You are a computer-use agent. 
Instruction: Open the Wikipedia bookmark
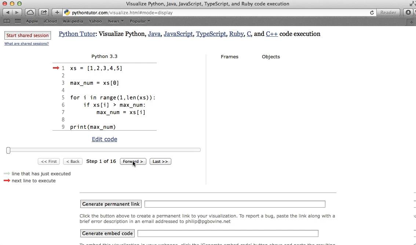(x=73, y=21)
